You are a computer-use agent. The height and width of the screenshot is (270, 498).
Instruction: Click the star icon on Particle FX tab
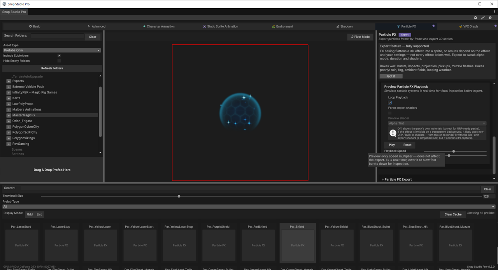tap(433, 26)
